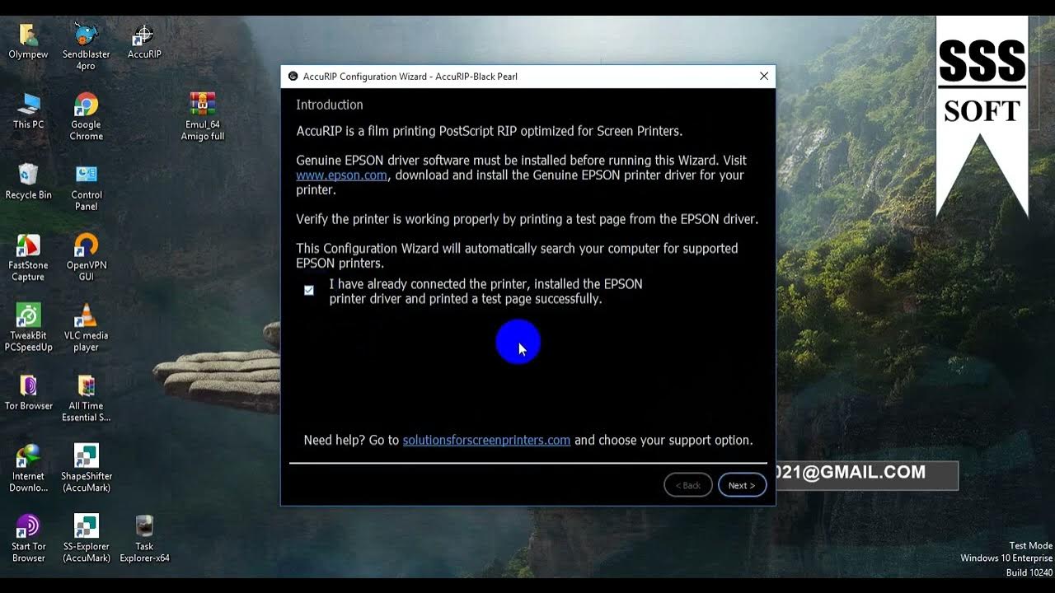Click the 'Need help? Go to' text
The image size is (1055, 593).
click(351, 441)
